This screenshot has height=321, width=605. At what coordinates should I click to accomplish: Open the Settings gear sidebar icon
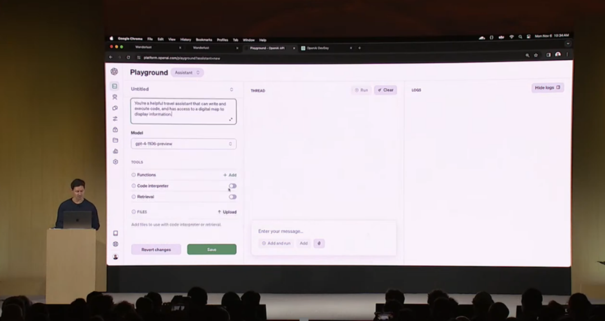[x=115, y=162]
